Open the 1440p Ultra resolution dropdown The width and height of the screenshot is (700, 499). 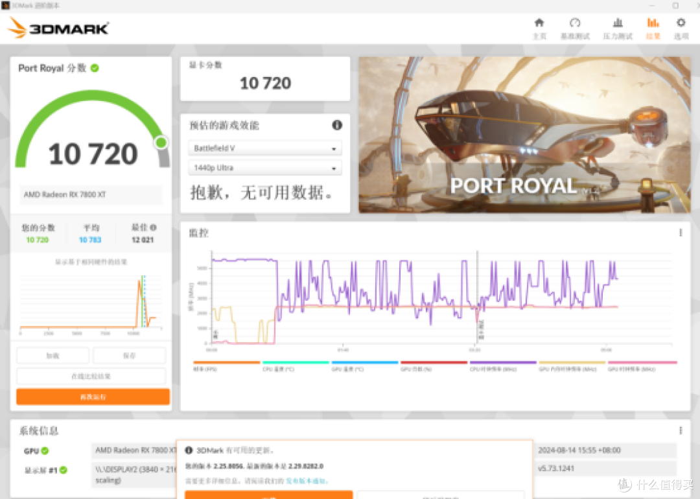coord(265,168)
